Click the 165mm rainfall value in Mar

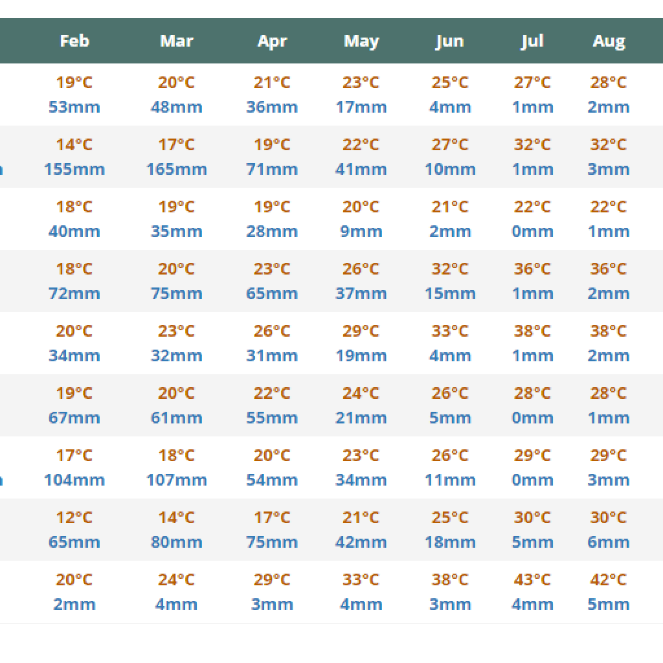[x=176, y=169]
